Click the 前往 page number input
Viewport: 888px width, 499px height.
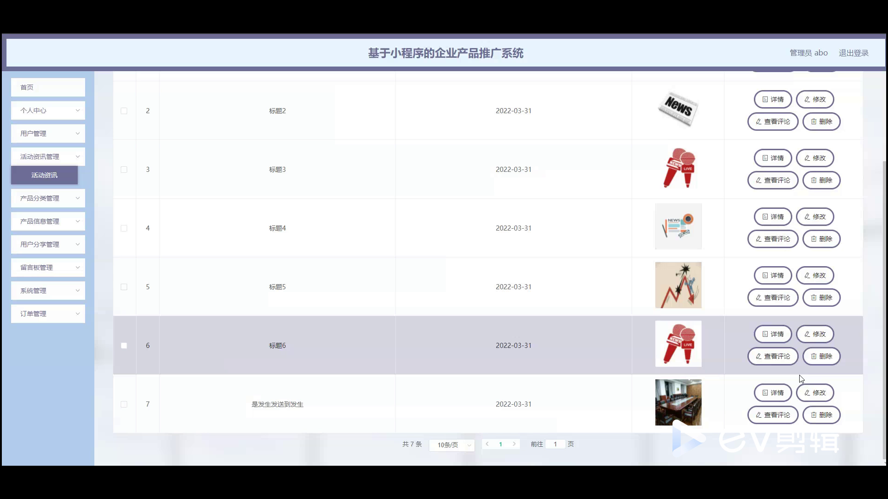(555, 444)
